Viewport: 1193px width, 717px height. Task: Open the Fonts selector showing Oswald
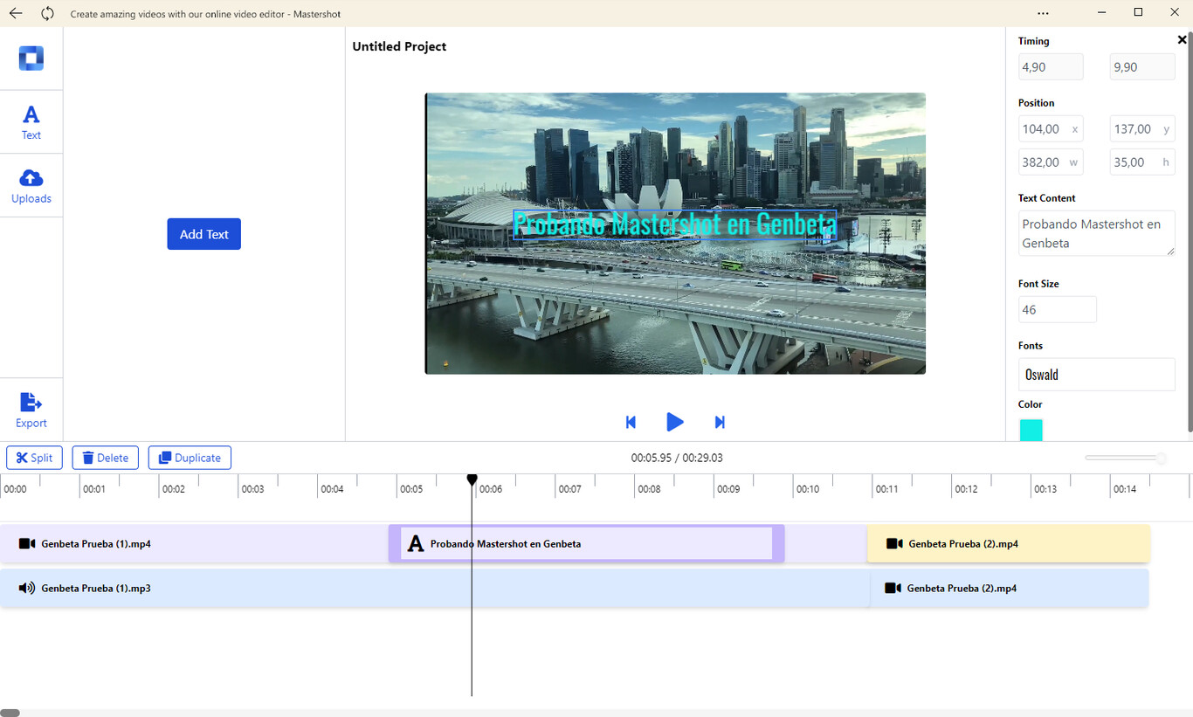pyautogui.click(x=1096, y=374)
